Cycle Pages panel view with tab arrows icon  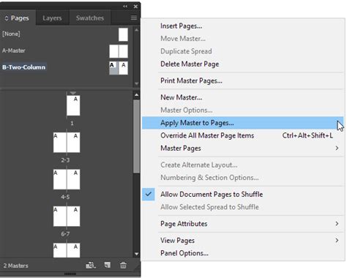[x=7, y=18]
